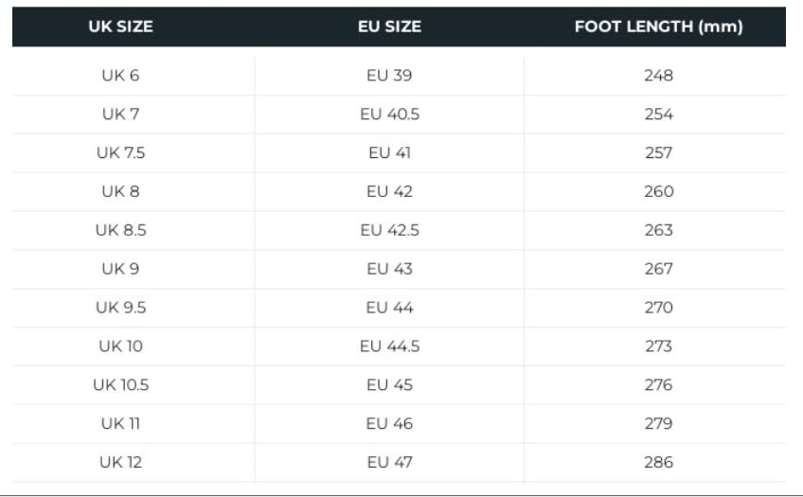The image size is (803, 497).
Task: Click foot length value 267
Action: point(658,269)
